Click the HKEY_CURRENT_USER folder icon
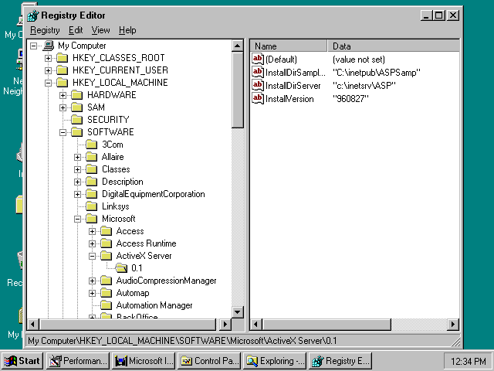 click(x=62, y=70)
